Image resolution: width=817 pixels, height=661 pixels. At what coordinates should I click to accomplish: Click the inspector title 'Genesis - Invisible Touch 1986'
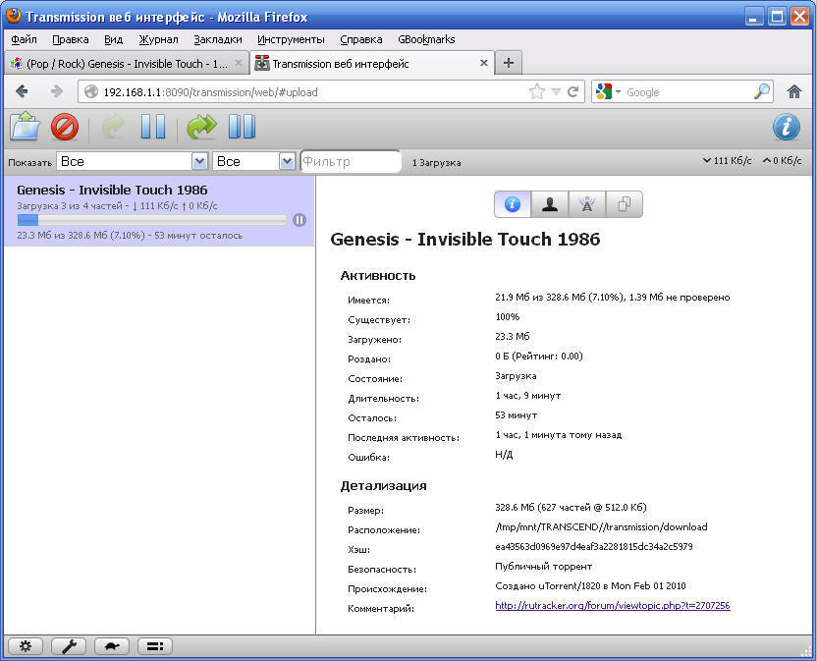(x=464, y=240)
